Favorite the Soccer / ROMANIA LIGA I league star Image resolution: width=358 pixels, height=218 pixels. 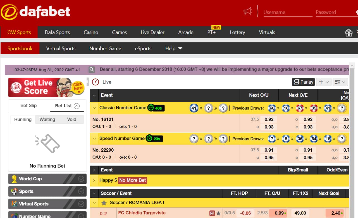point(104,203)
